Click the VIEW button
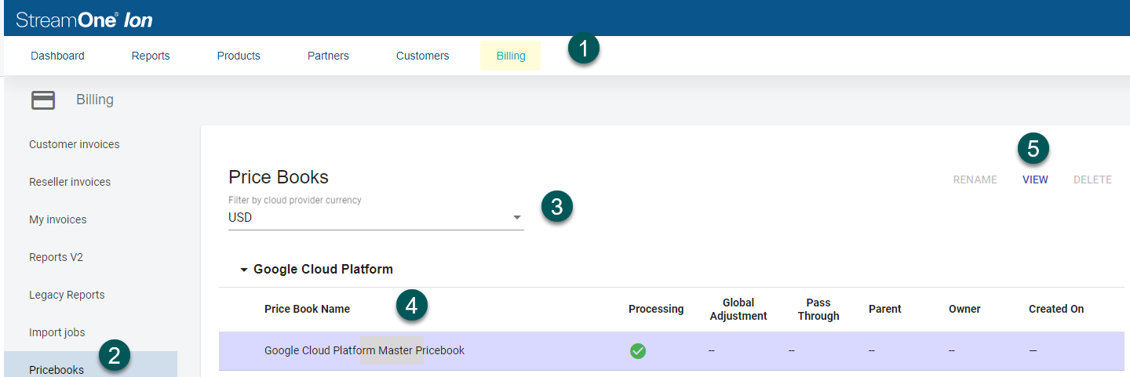The image size is (1130, 377). coord(1035,179)
